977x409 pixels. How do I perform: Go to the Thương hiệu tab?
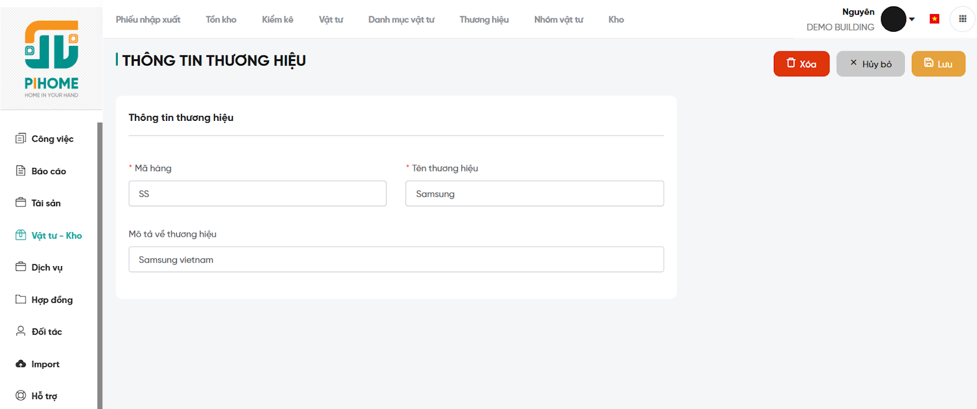coord(484,20)
